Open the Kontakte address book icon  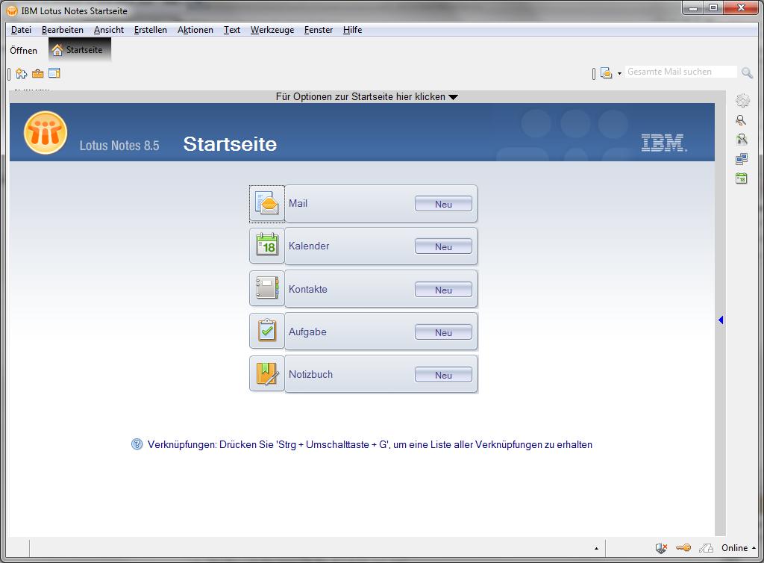coord(266,289)
